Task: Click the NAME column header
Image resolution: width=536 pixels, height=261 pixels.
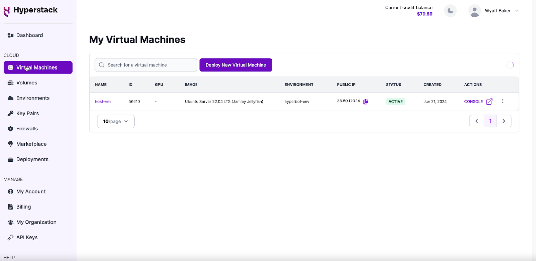Action: coord(101,85)
